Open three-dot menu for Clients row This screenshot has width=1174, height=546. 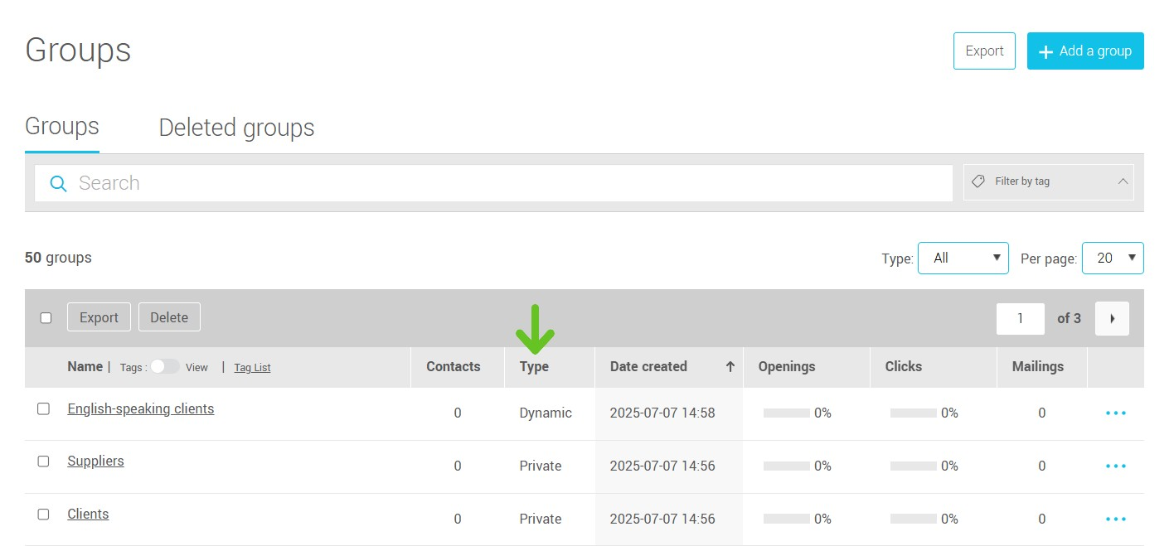tap(1115, 519)
